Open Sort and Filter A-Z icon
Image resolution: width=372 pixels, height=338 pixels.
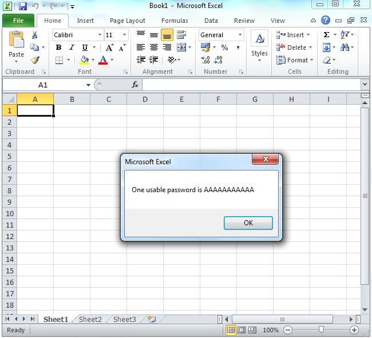(x=345, y=35)
